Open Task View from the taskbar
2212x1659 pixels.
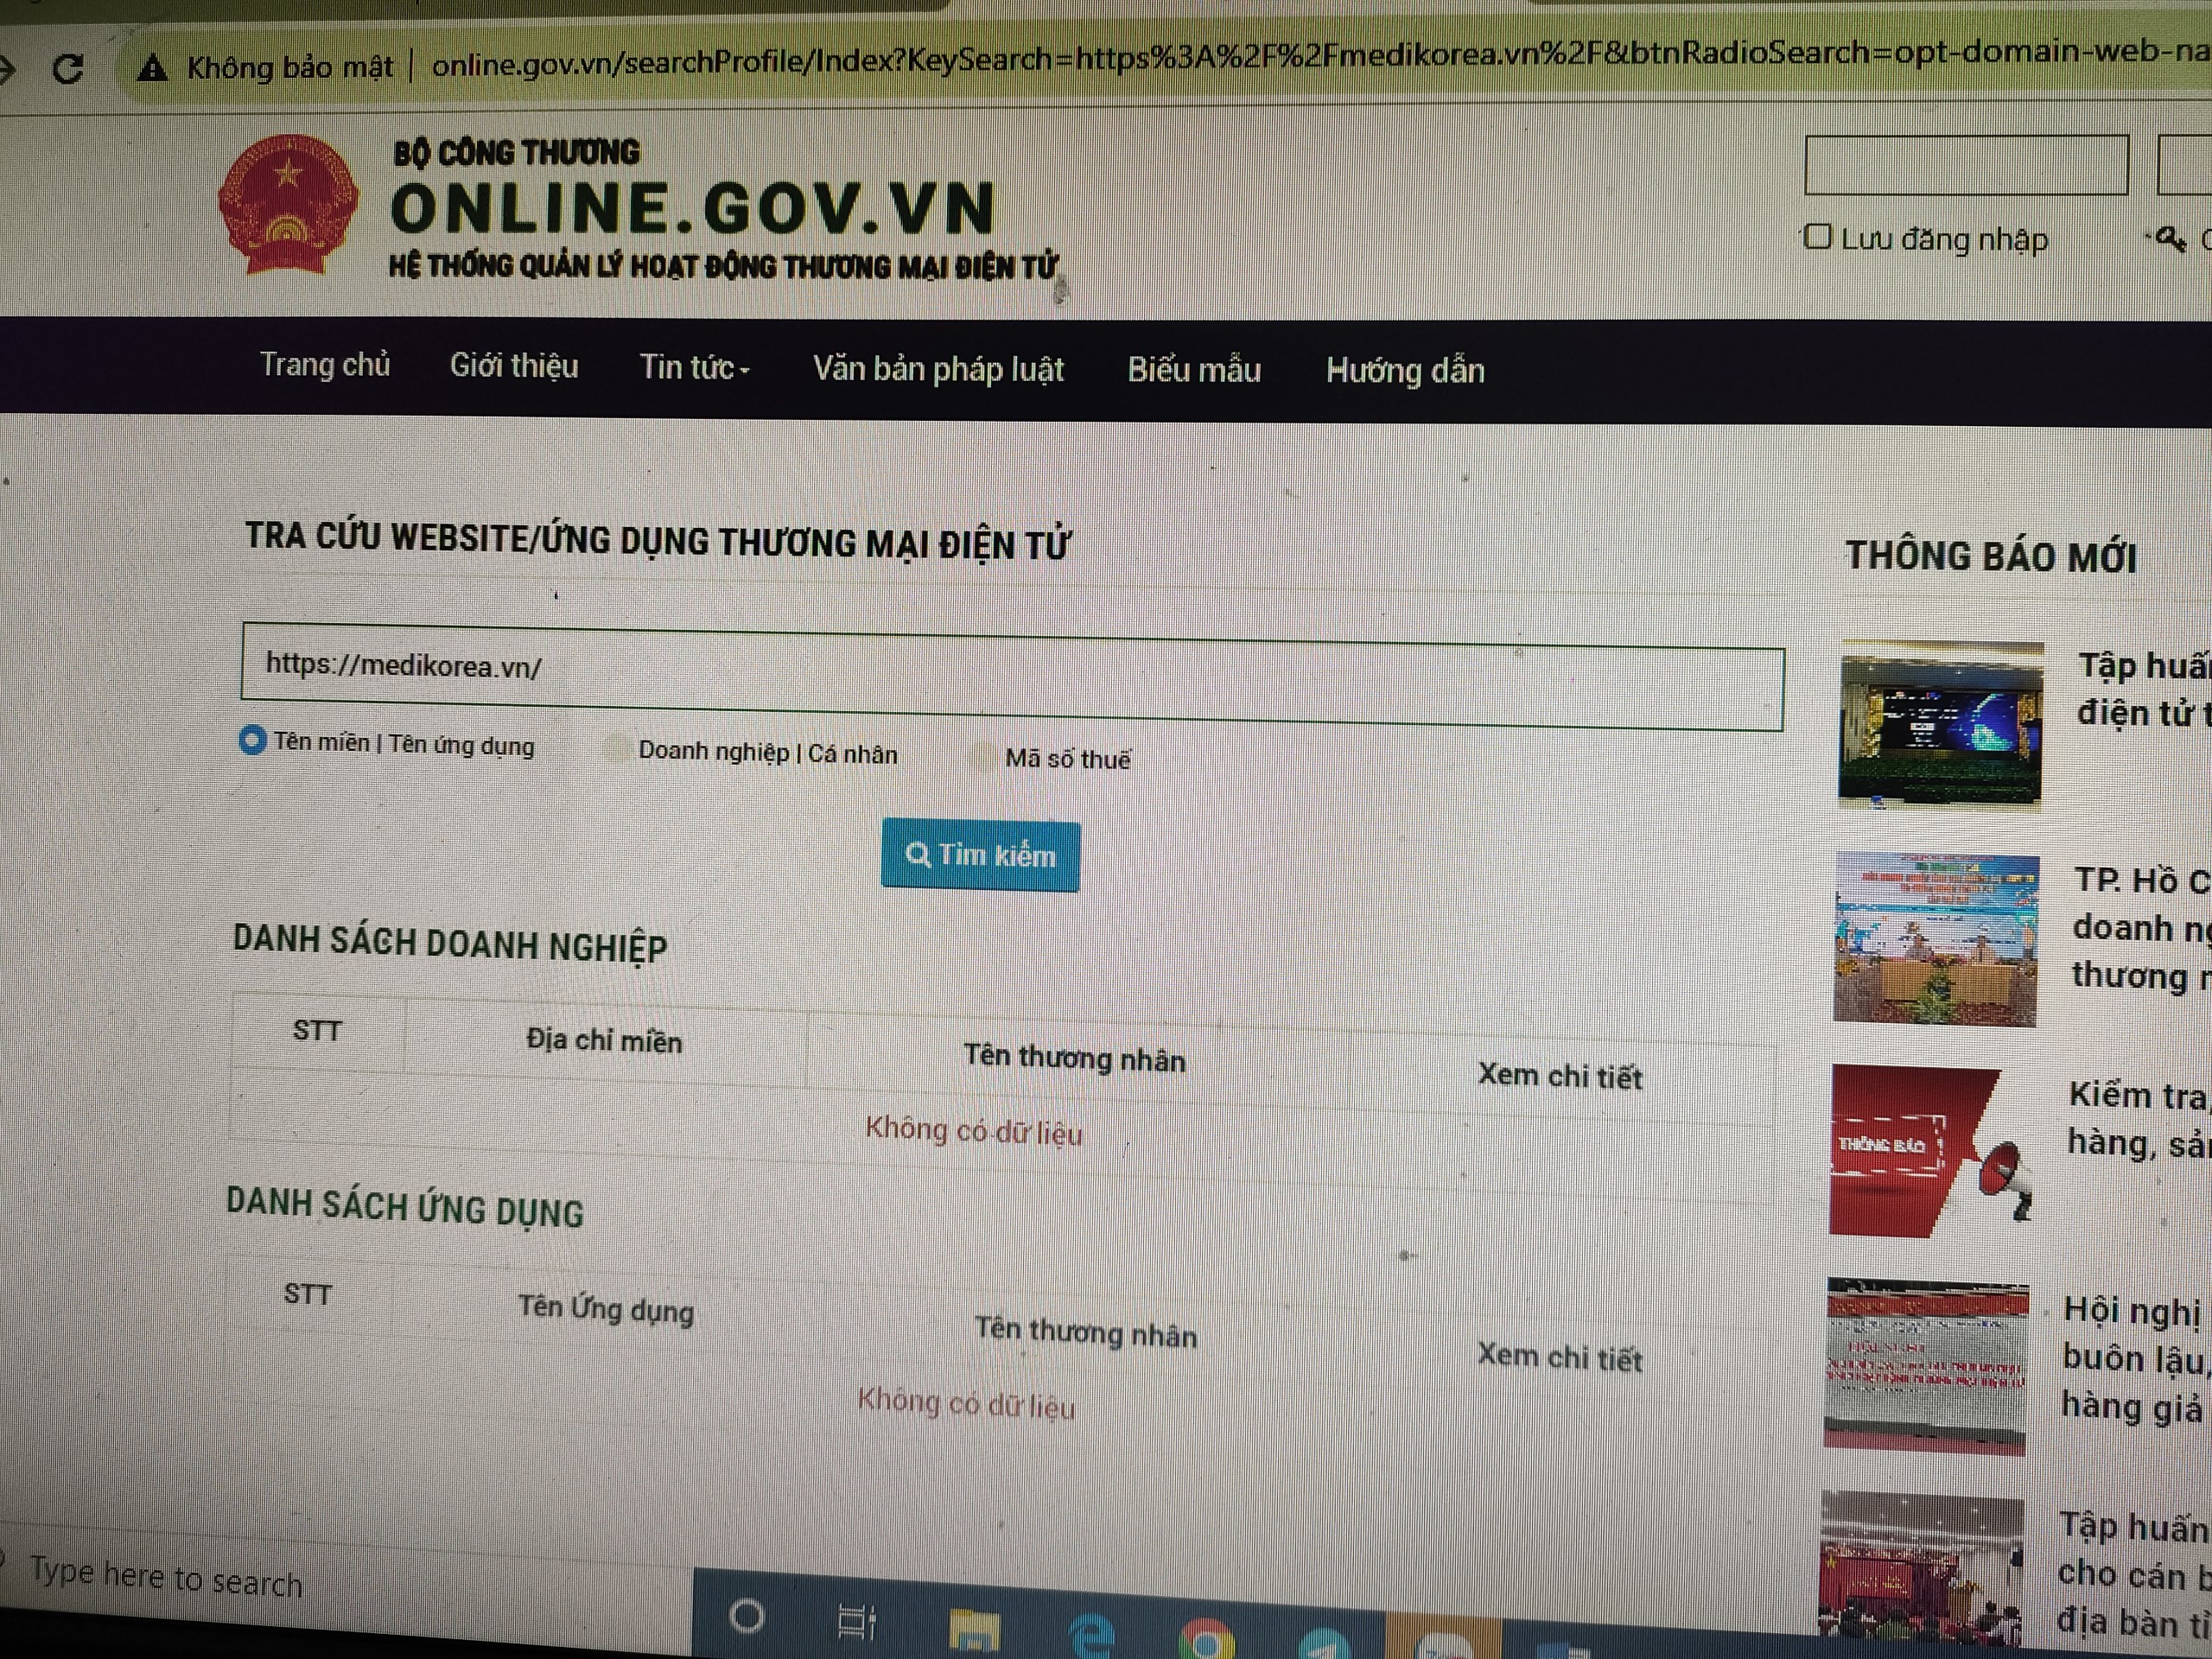click(856, 1621)
